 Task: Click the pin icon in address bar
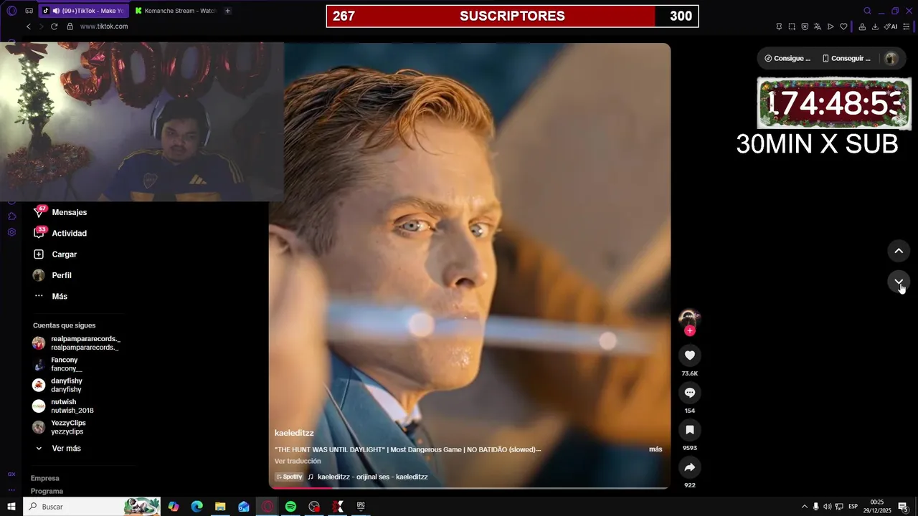coord(779,27)
